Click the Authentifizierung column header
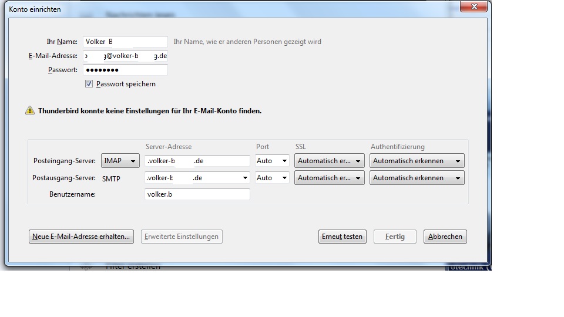This screenshot has height=317, width=564. click(x=398, y=147)
